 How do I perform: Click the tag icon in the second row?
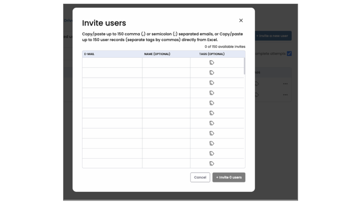click(212, 73)
